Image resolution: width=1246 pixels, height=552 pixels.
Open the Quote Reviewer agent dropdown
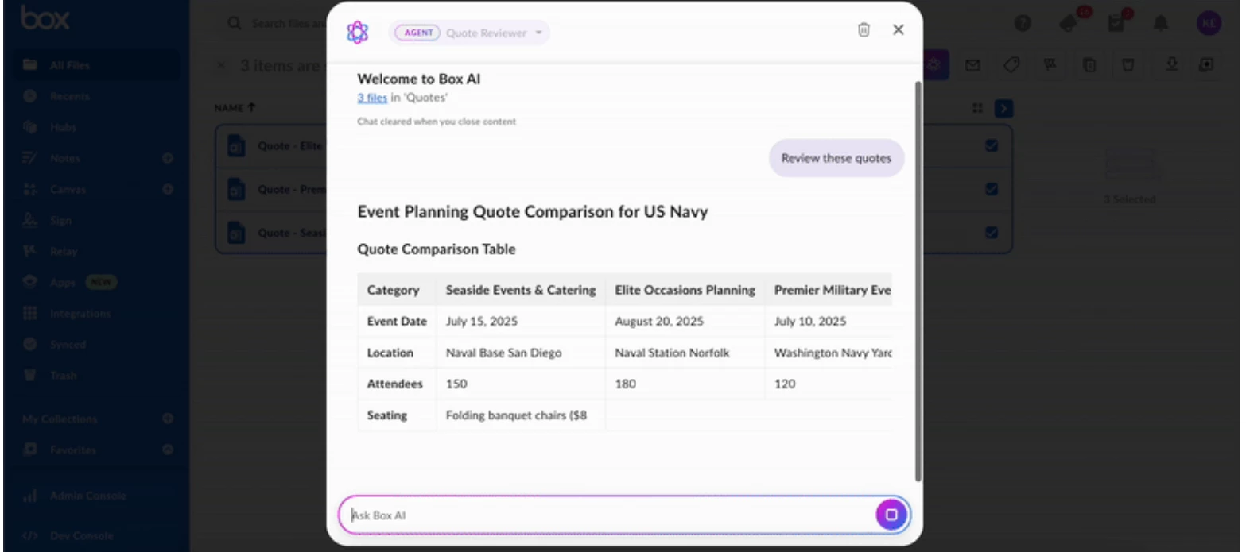(x=538, y=33)
